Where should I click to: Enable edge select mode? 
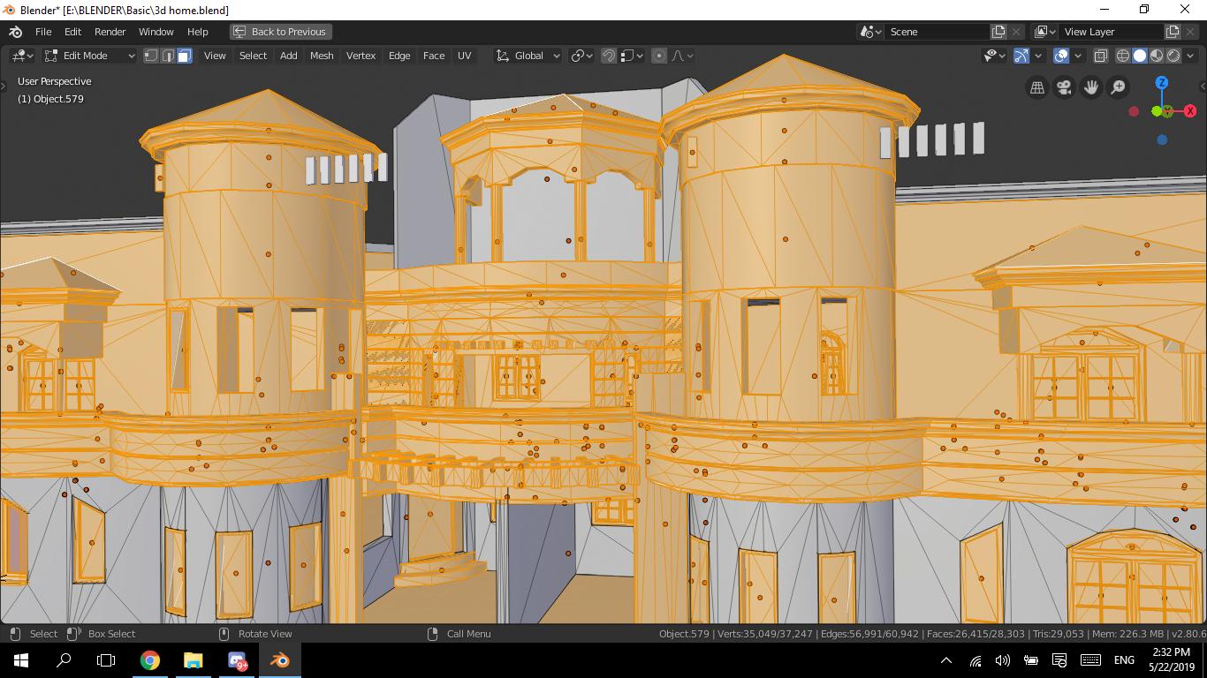(x=168, y=56)
